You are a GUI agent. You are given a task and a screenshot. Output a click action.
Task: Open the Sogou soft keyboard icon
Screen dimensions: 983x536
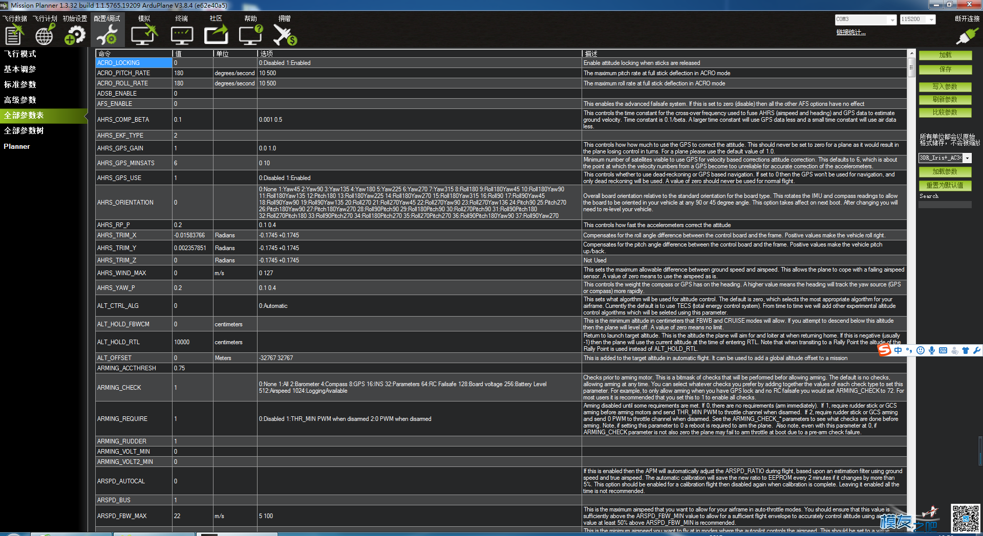point(943,350)
